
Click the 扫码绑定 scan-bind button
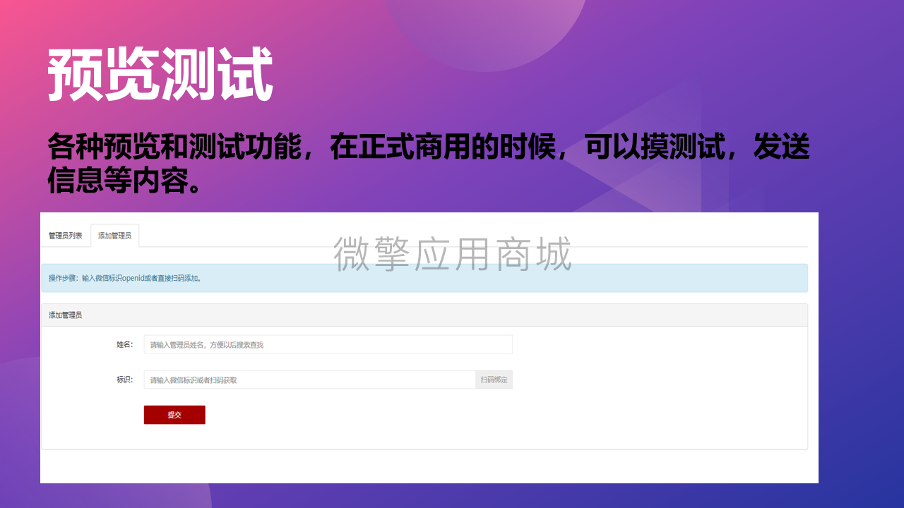point(494,380)
